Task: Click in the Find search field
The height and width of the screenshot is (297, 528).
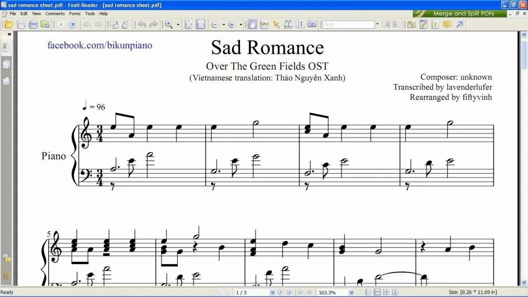Action: click(x=348, y=24)
